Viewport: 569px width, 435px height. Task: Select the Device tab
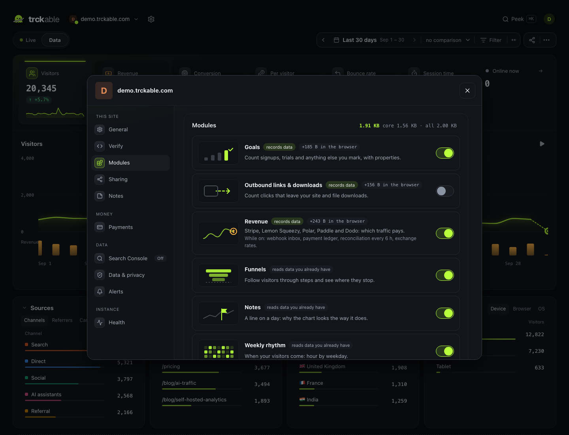tap(498, 309)
